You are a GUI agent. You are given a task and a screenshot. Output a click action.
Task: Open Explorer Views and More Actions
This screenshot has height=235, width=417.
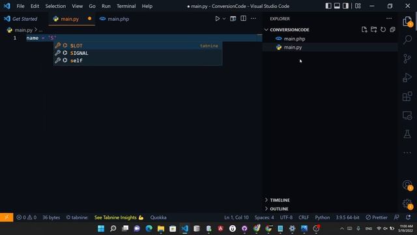point(389,19)
